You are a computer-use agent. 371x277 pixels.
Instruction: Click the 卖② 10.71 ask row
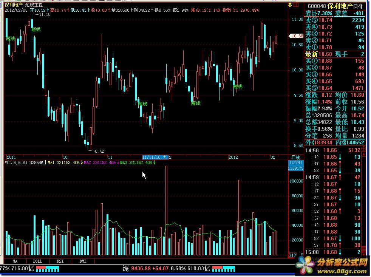[x=335, y=40]
